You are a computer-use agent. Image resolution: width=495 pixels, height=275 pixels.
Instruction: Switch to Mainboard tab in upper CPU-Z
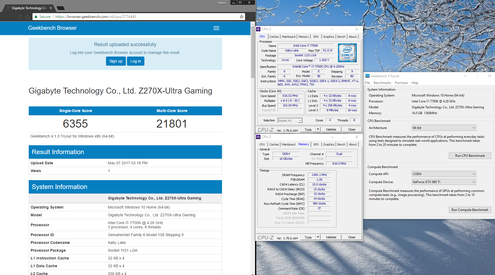[289, 37]
